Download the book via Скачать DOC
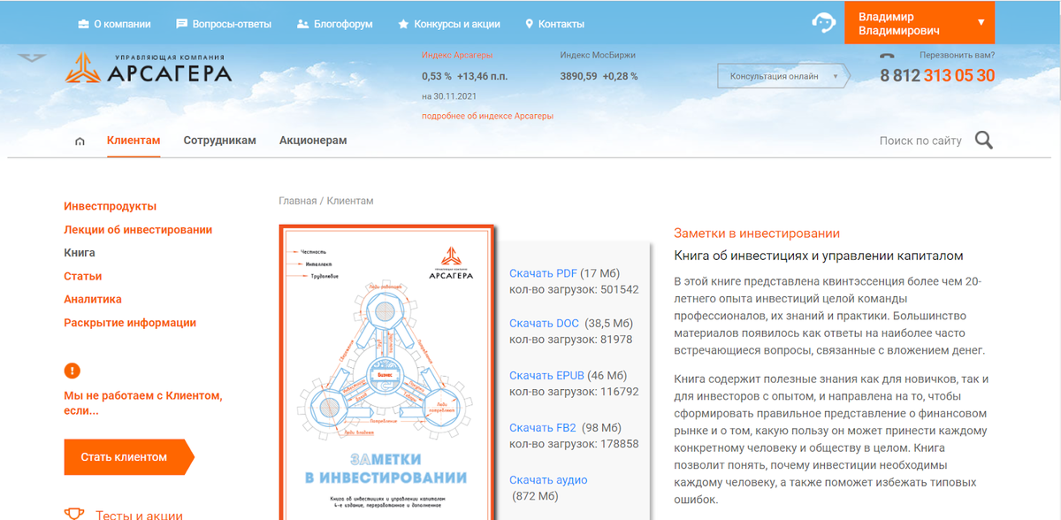The width and height of the screenshot is (1061, 520). tap(545, 324)
